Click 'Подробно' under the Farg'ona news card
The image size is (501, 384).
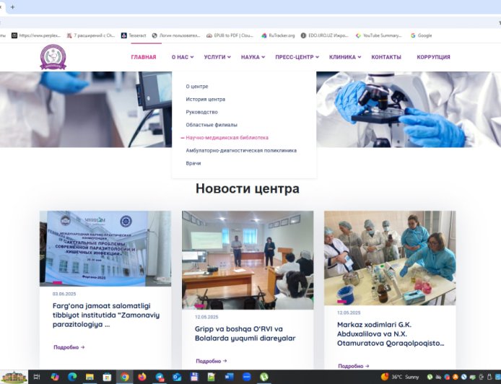pos(69,347)
